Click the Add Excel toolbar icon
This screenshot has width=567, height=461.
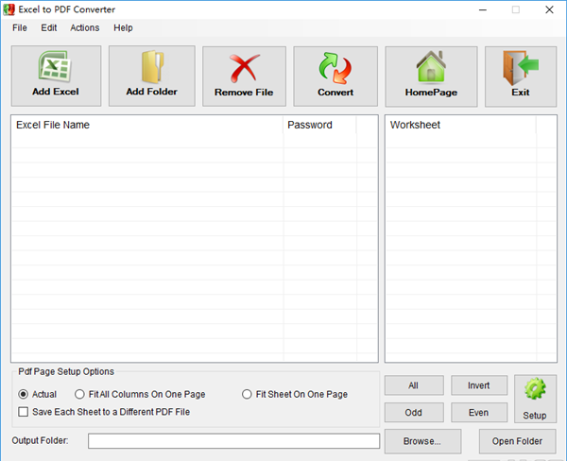click(x=55, y=68)
